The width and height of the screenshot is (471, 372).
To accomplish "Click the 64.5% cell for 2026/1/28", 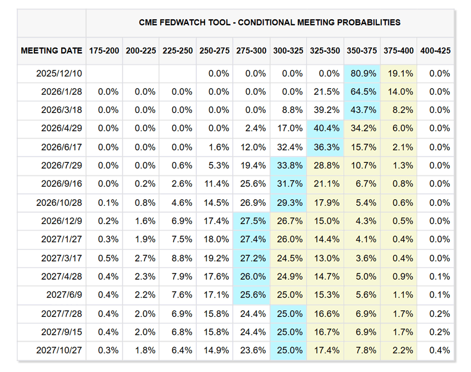I will point(362,92).
